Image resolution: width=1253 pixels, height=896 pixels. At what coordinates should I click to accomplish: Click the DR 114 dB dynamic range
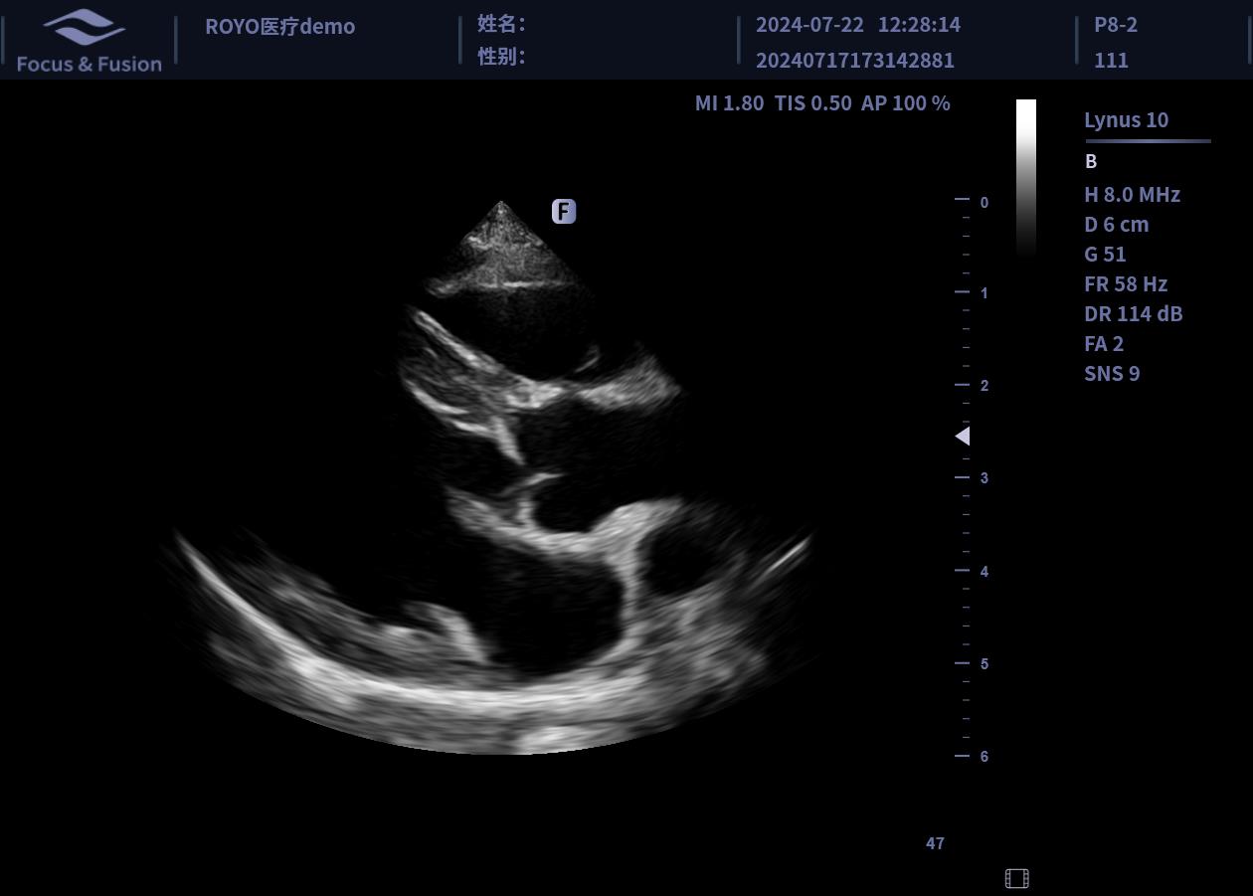point(1133,313)
